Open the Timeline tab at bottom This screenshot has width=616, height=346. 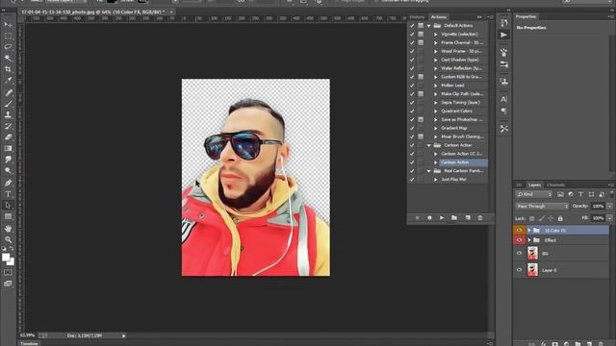click(30, 343)
